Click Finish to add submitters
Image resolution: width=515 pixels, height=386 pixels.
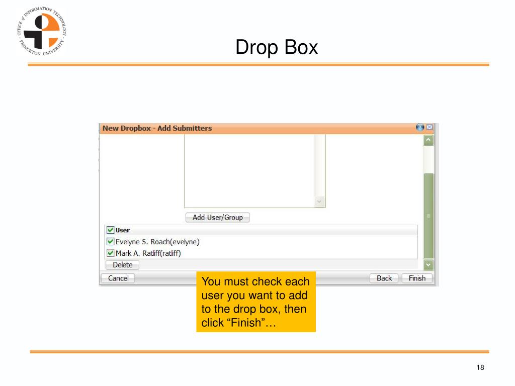click(417, 278)
